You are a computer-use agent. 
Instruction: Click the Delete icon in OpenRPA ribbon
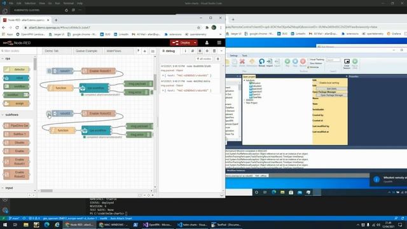(x=242, y=63)
